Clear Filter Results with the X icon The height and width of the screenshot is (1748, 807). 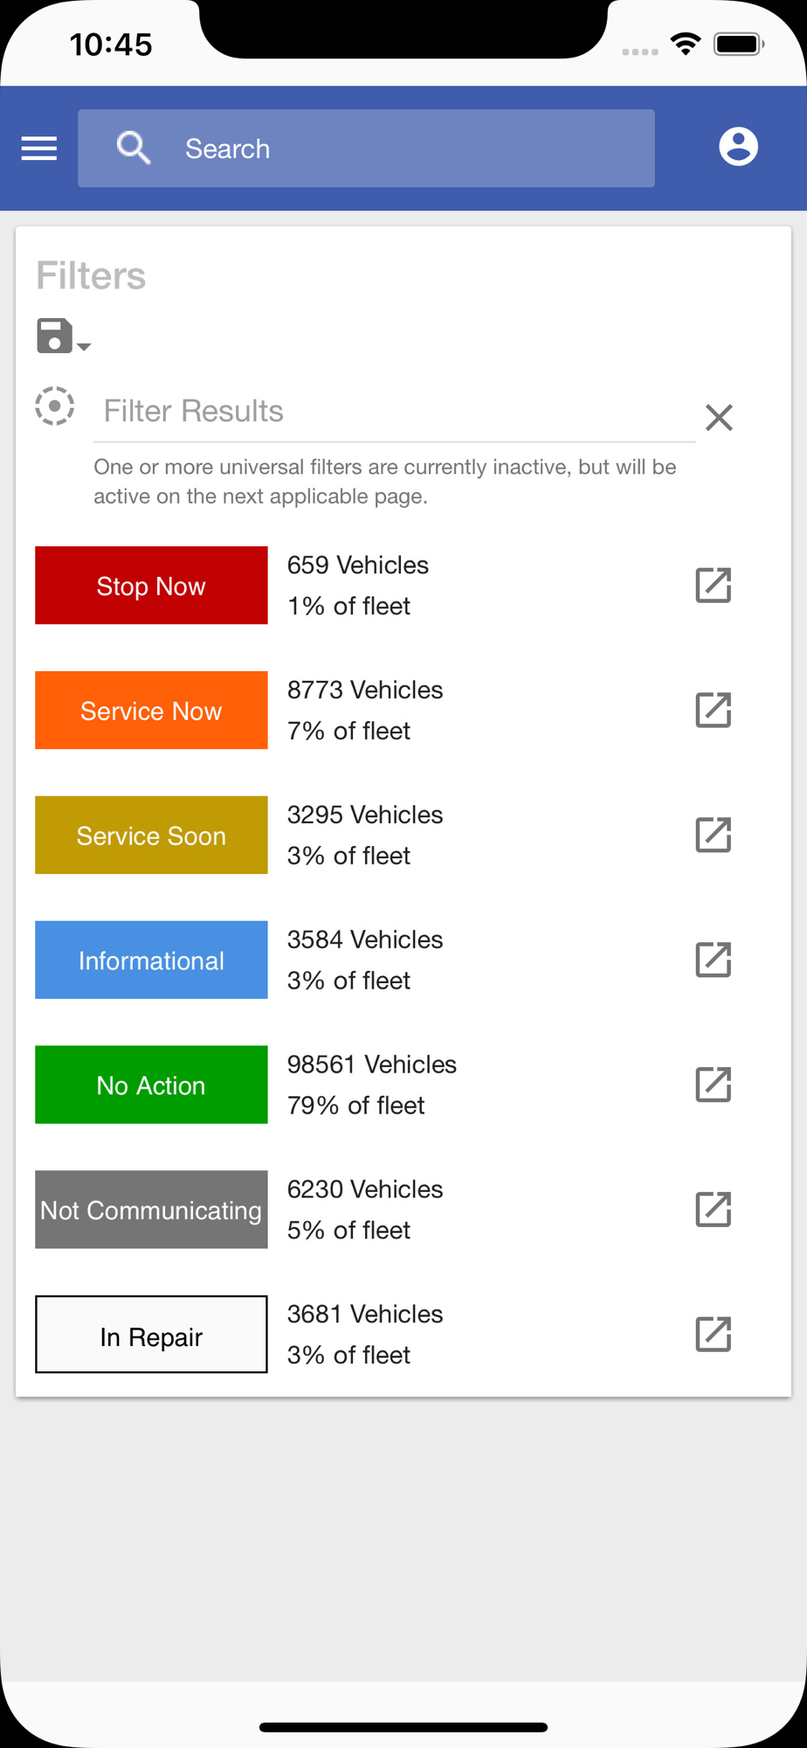[719, 418]
